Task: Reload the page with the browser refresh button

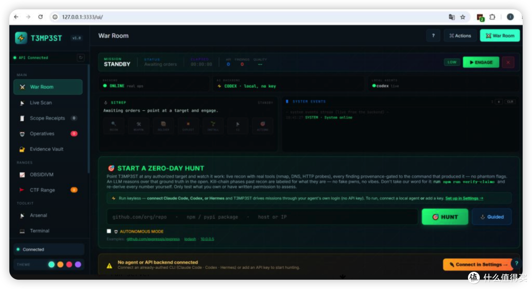Action: point(40,17)
